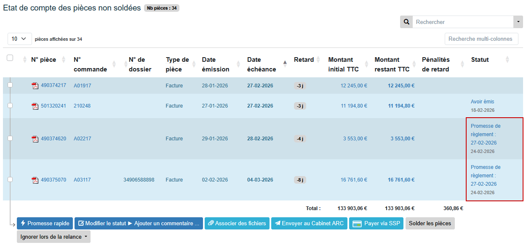Click the Promesse rapide button
The width and height of the screenshot is (526, 245).
[x=45, y=223]
